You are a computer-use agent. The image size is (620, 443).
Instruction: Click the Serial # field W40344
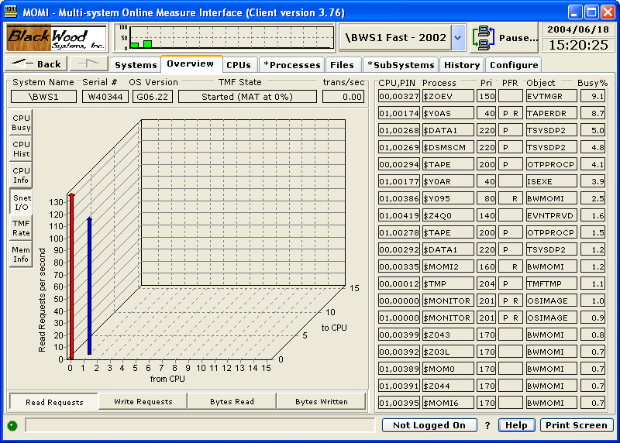pyautogui.click(x=105, y=97)
